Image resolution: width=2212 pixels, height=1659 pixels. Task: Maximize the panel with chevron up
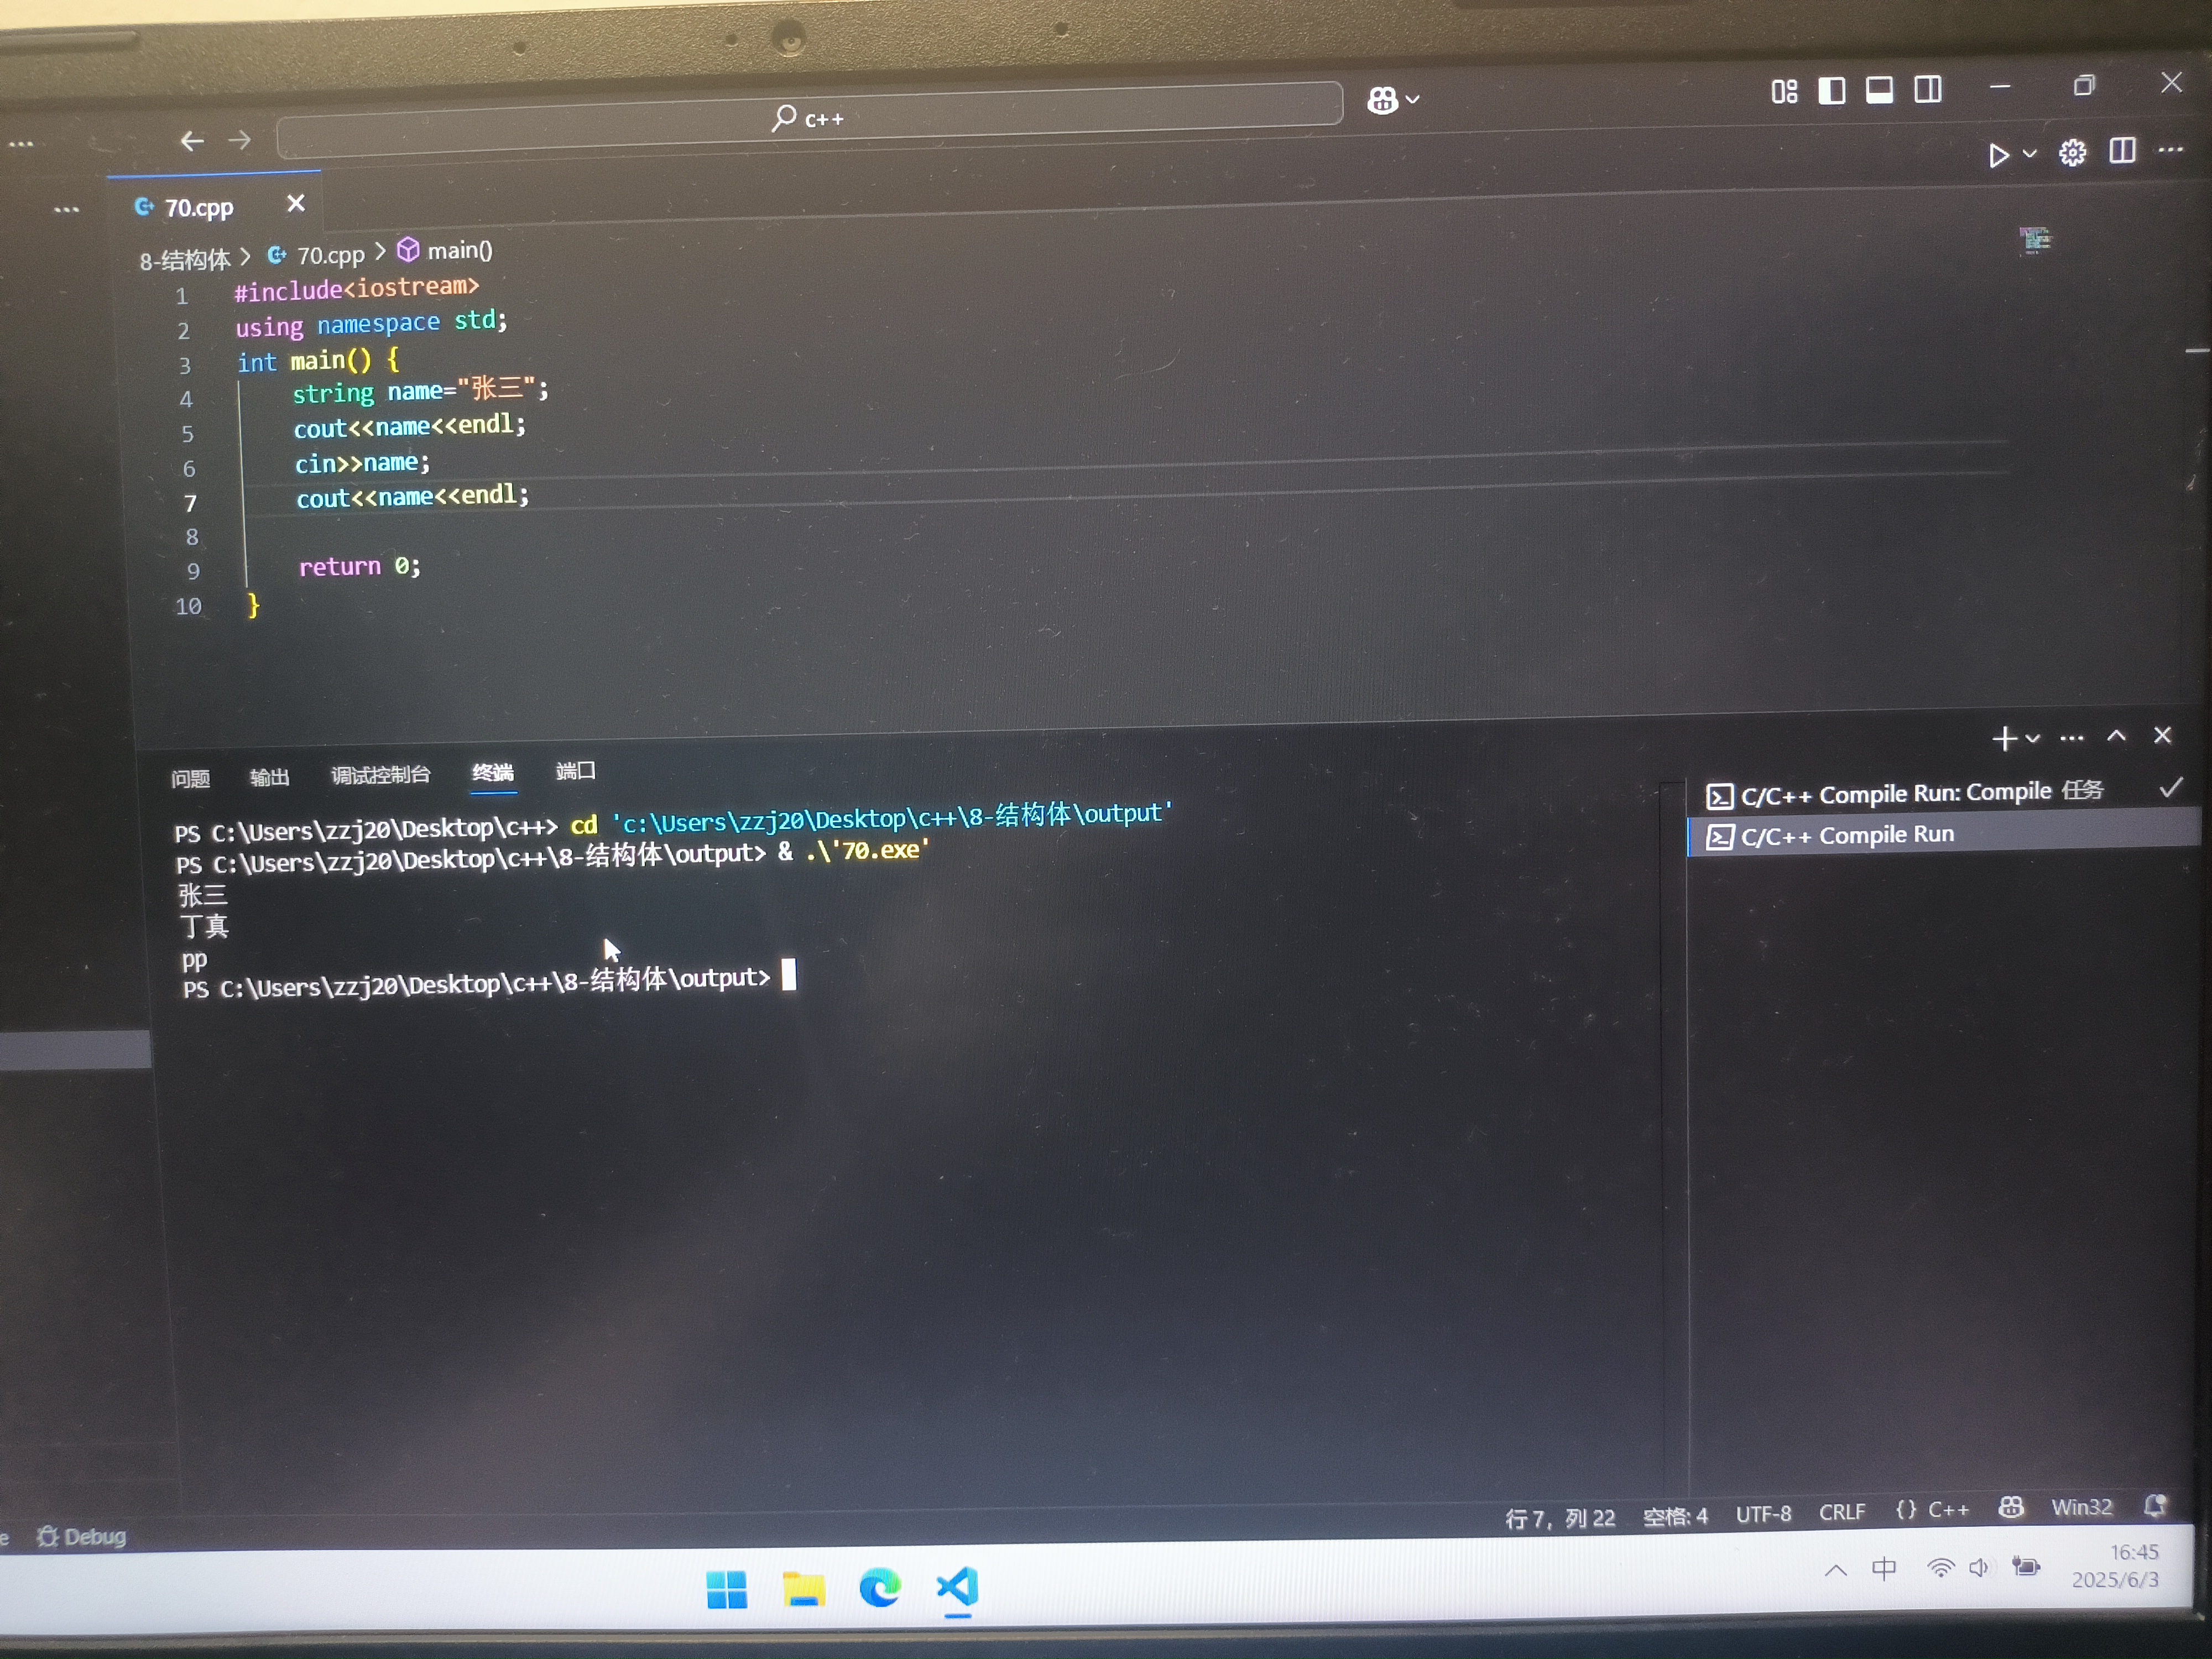pyautogui.click(x=2116, y=736)
